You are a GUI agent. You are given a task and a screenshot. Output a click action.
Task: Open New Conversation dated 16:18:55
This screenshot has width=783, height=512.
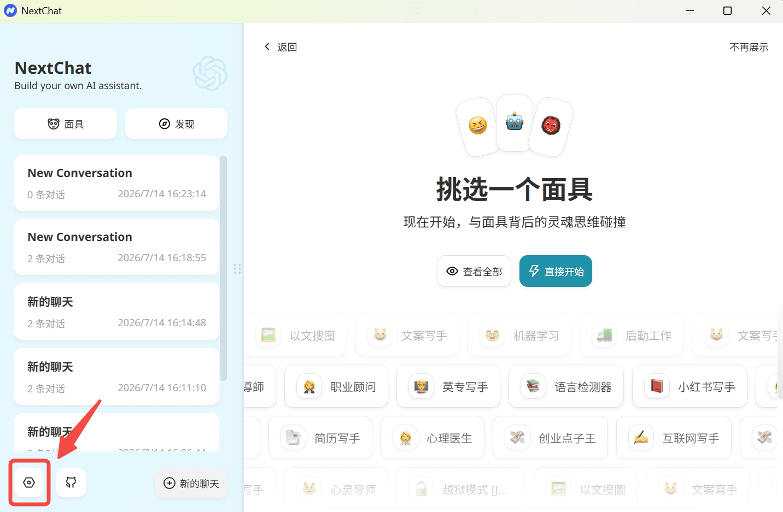(116, 247)
